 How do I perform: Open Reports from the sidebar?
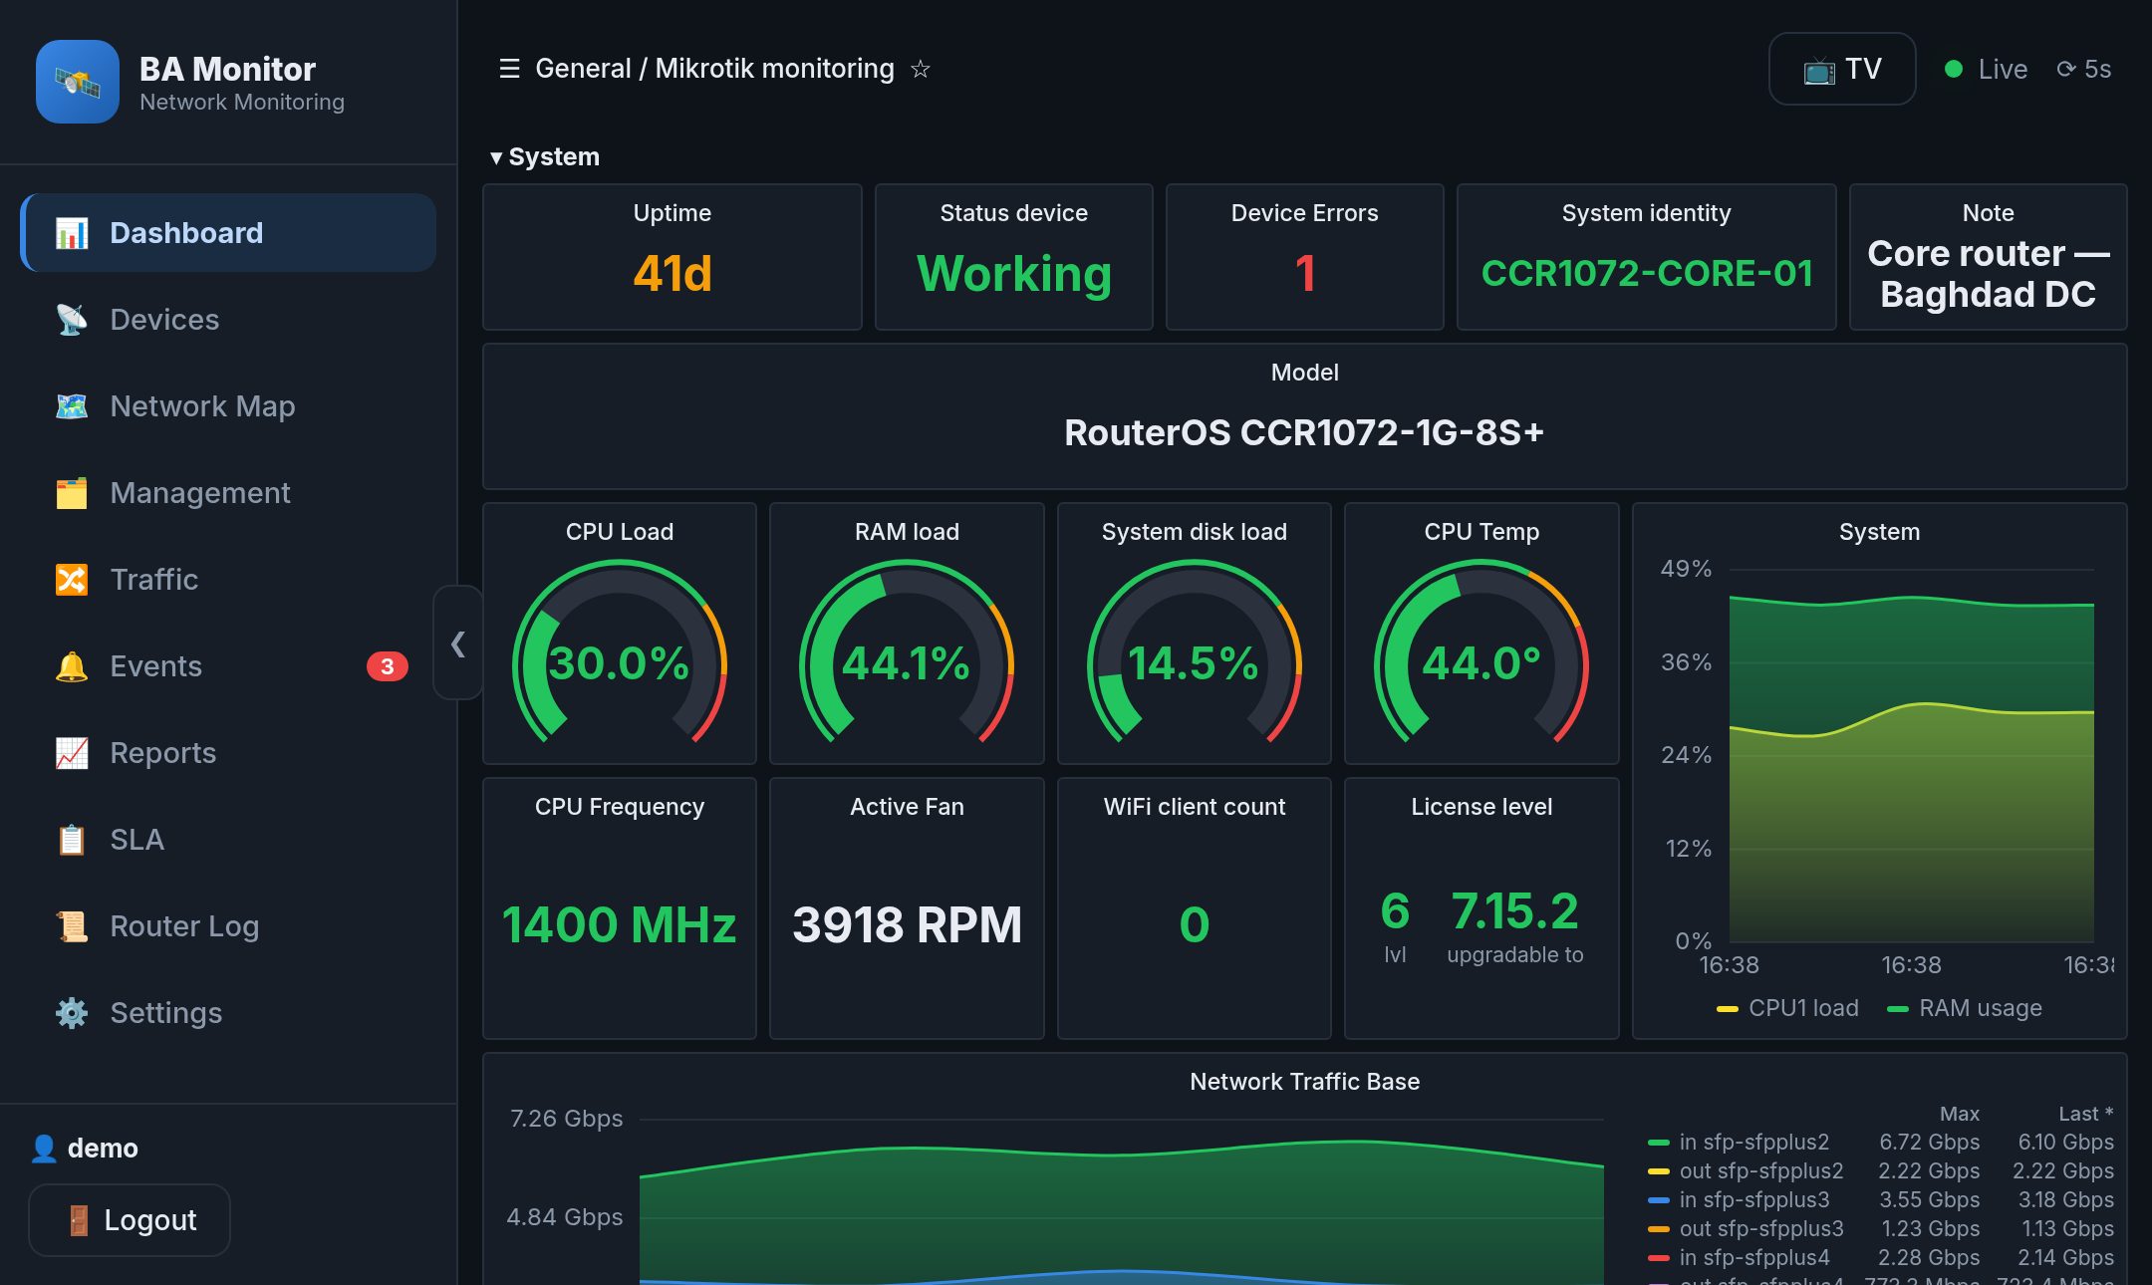tap(228, 753)
